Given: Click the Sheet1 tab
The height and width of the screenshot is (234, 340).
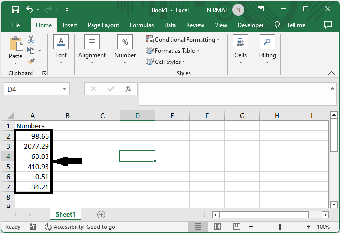Looking at the screenshot, I should 65,214.
